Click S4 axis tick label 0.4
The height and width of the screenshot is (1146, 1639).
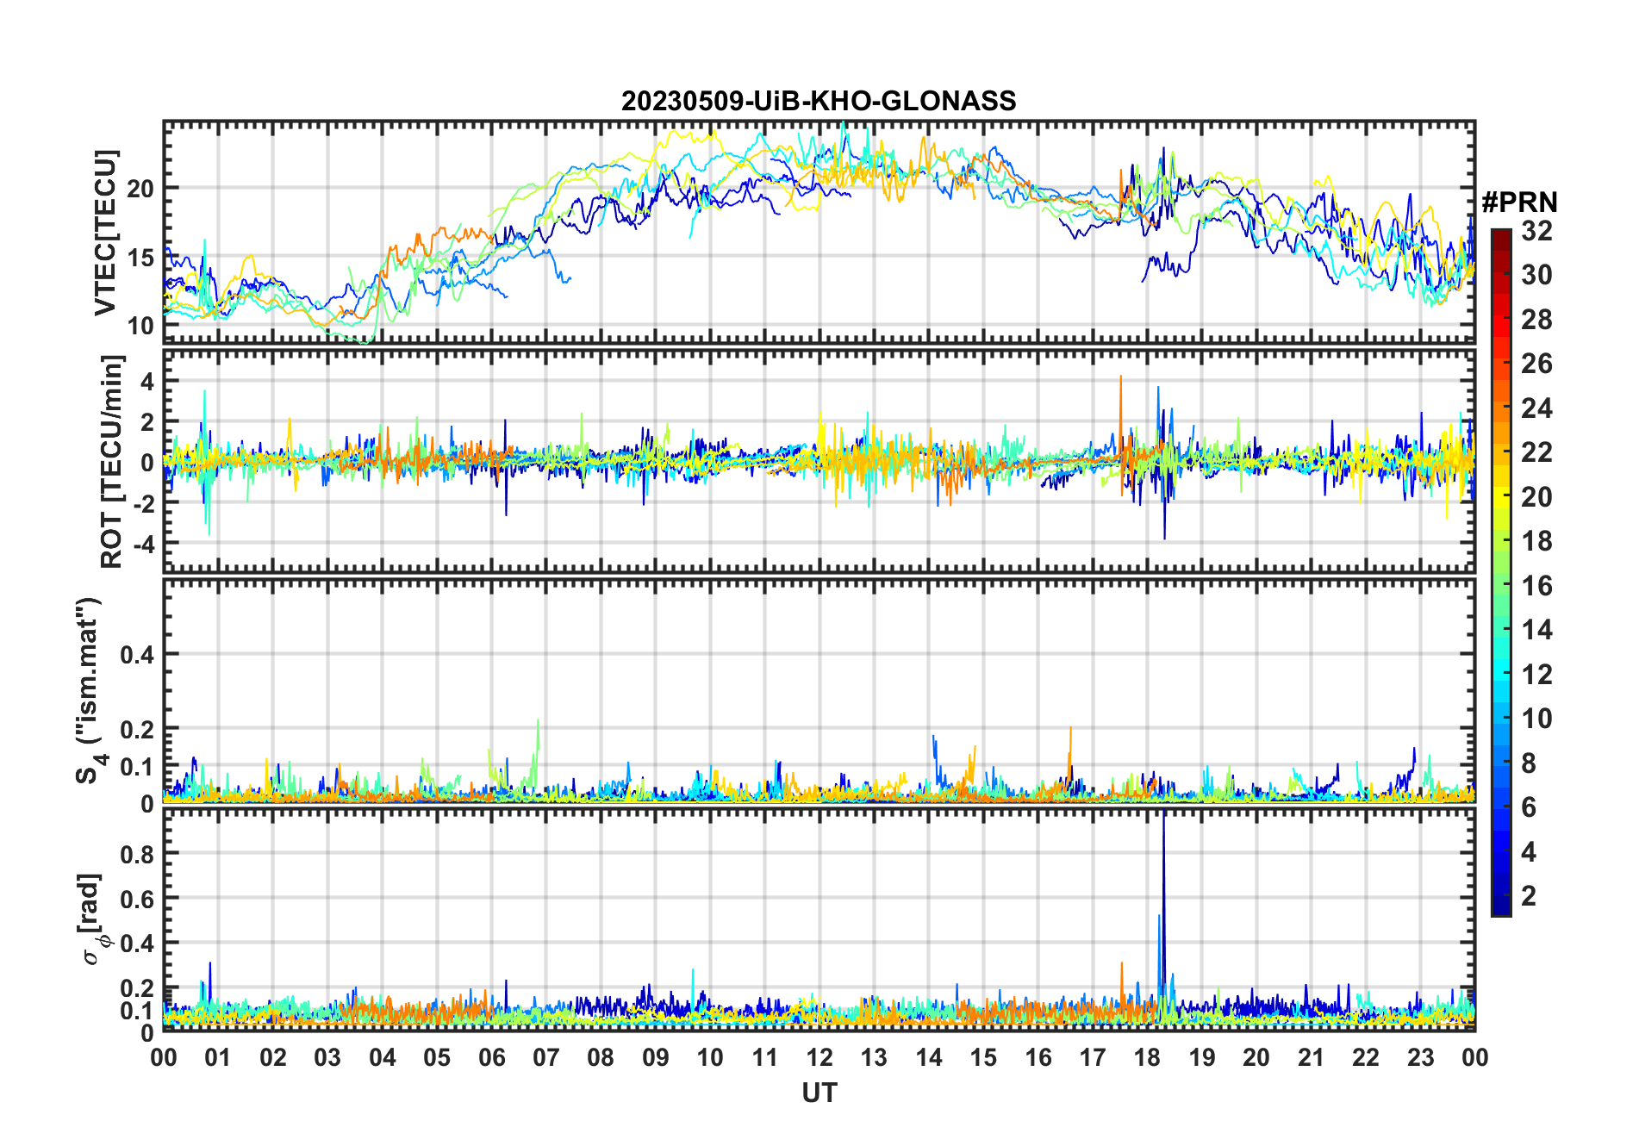(x=137, y=655)
